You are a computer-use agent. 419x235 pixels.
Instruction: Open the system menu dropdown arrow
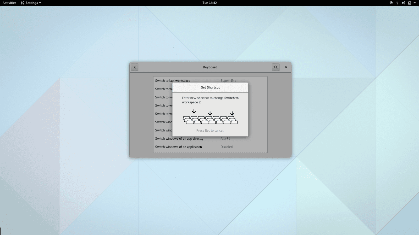(415, 3)
